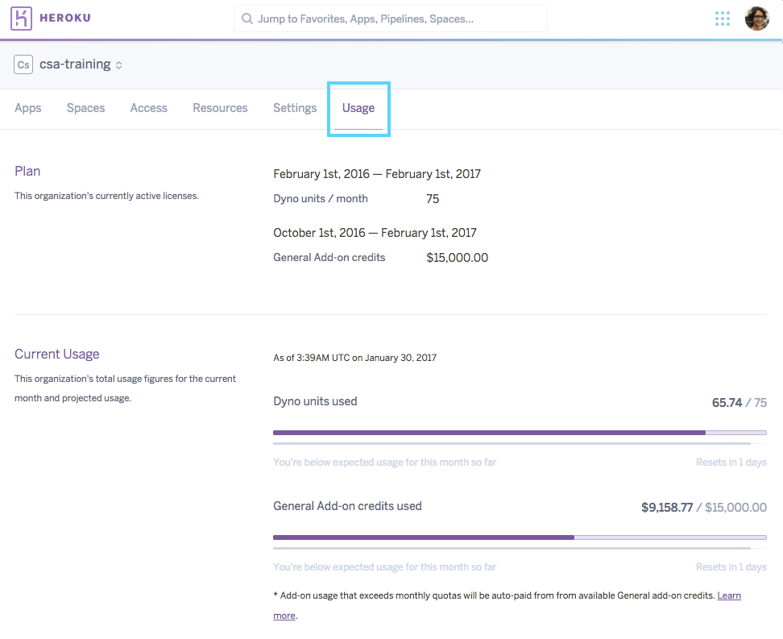Click 'As of 3:39AM UTC on January 30, 2017'
This screenshot has height=639, width=783.
354,358
